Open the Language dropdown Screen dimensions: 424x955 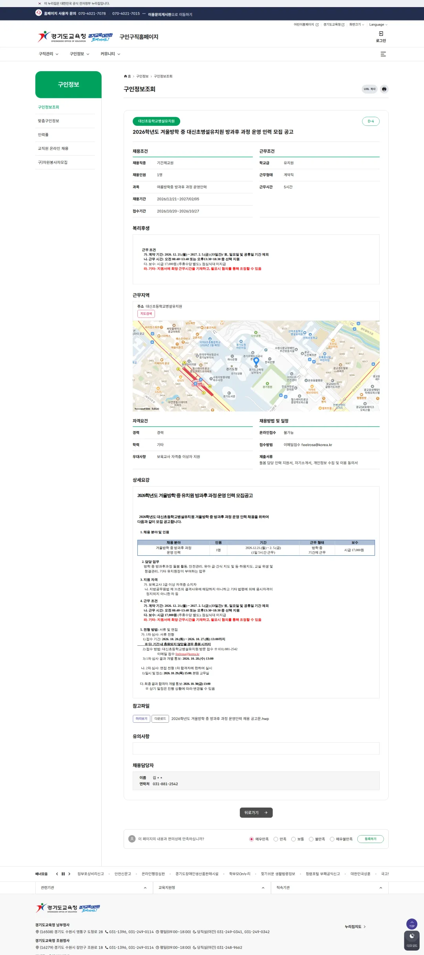coord(378,24)
